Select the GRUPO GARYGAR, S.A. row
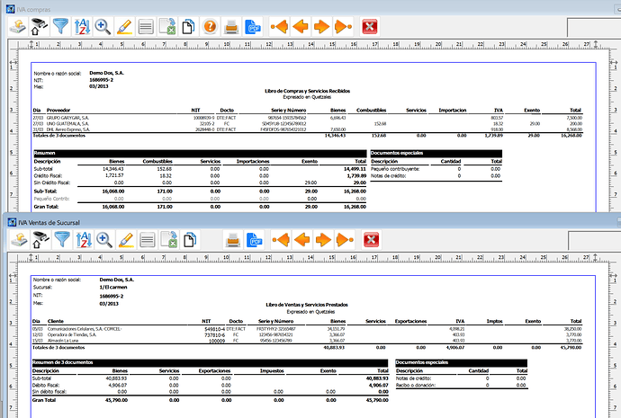Viewport: 621px width, 418px height. pyautogui.click(x=307, y=118)
